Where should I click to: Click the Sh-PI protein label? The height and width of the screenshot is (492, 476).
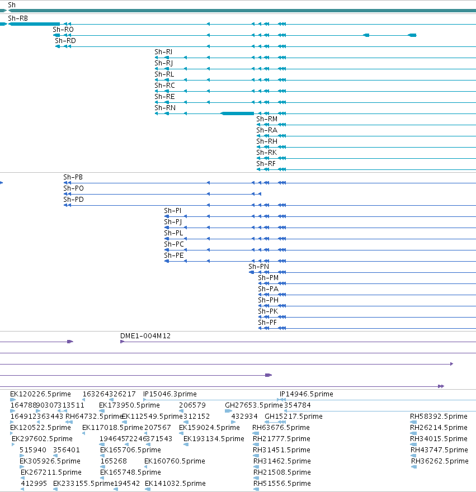(172, 211)
